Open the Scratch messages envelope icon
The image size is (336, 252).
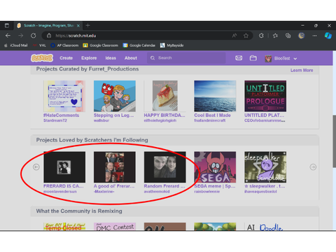[x=239, y=58]
